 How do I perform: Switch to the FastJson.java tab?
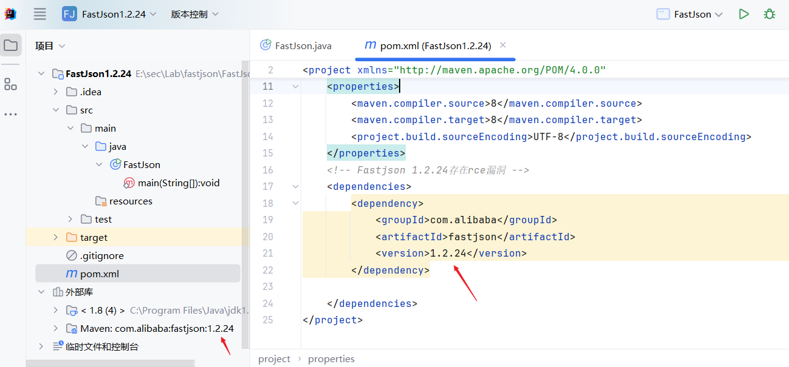(296, 45)
